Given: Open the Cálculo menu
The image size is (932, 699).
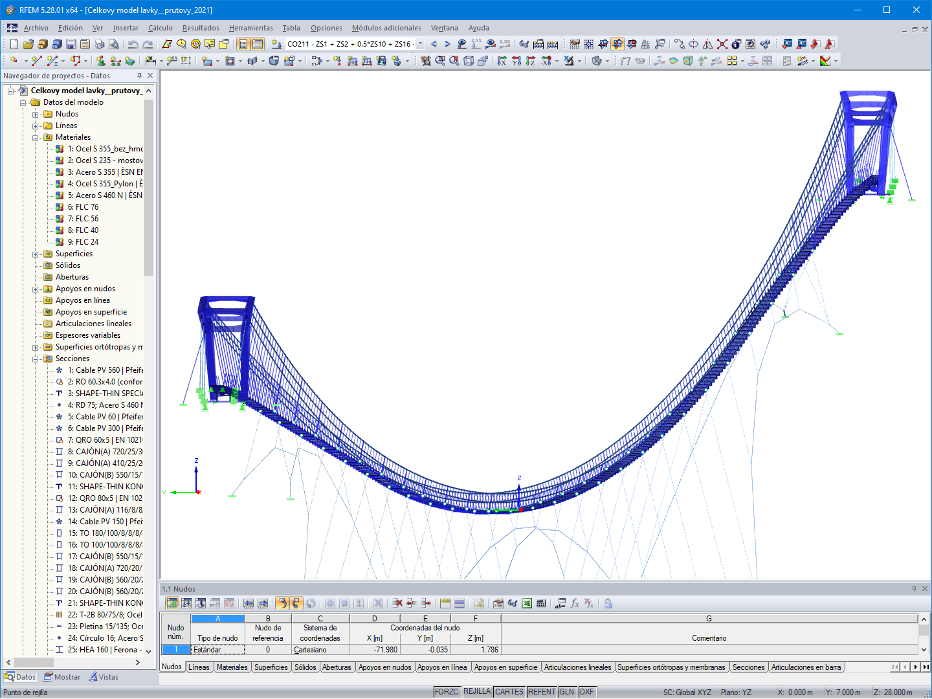Looking at the screenshot, I should click(x=160, y=28).
